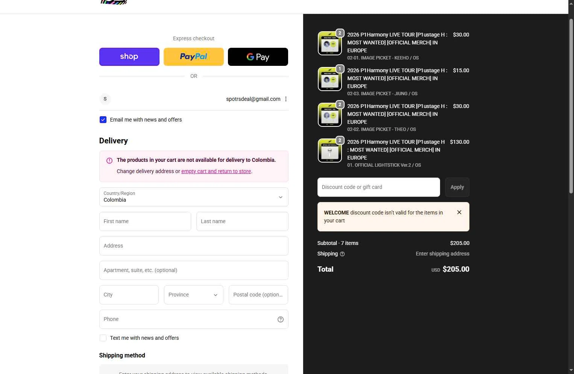This screenshot has height=374, width=574.
Task: Click the $205.00 total amount
Action: click(x=456, y=269)
